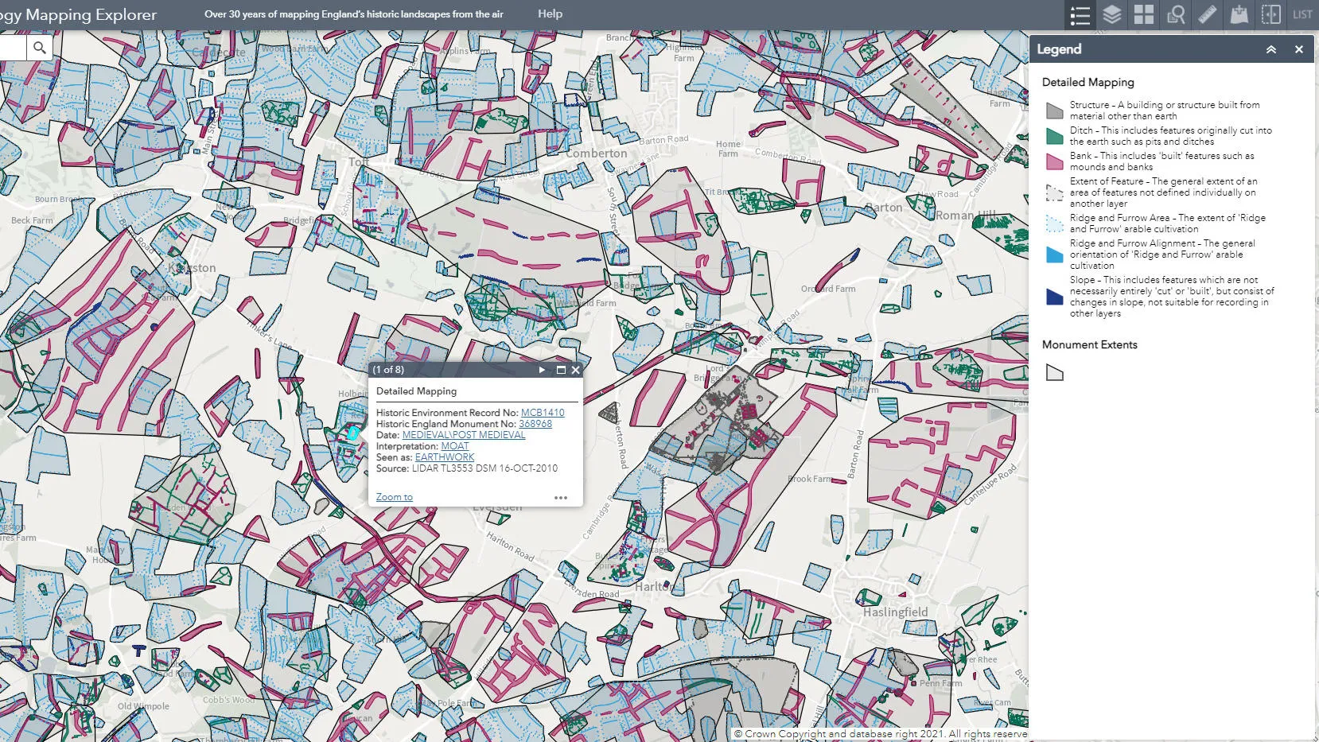Click the search magnifier button
This screenshot has height=742, width=1319.
[x=39, y=48]
